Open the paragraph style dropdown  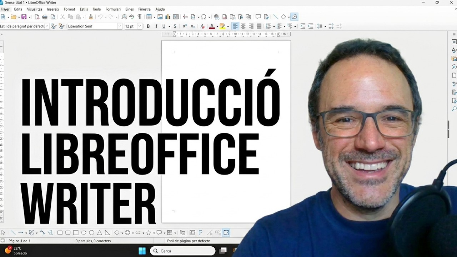click(x=47, y=26)
